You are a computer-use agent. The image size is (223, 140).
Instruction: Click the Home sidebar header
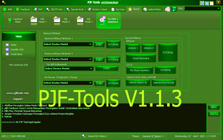(18, 36)
